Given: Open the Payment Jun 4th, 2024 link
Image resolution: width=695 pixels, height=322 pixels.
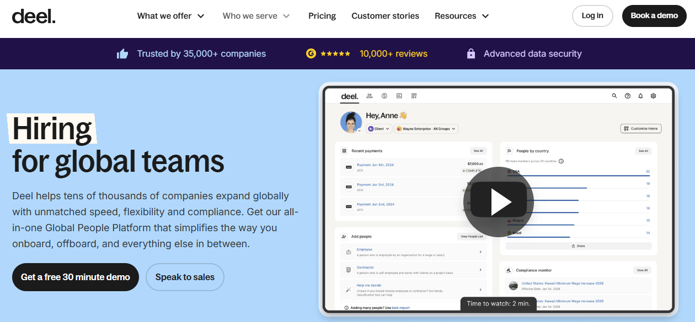Looking at the screenshot, I should point(375,165).
